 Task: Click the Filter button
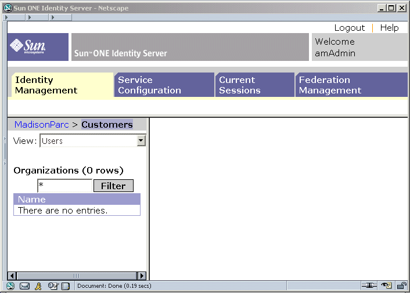(x=113, y=186)
